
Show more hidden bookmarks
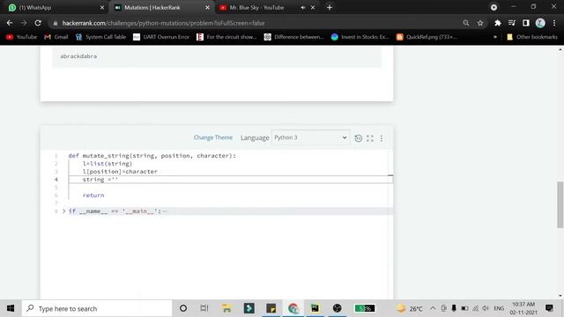(x=495, y=37)
